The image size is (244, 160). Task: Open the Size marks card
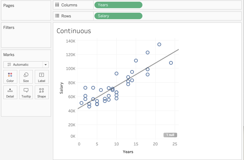[x=26, y=77]
